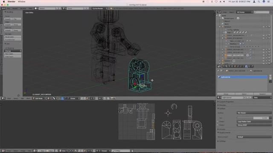The width and height of the screenshot is (273, 153).
Task: Click Deselect material button
Action: click(x=262, y=94)
